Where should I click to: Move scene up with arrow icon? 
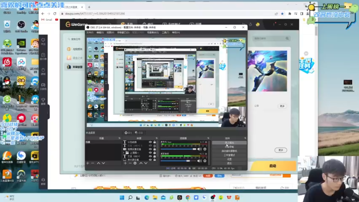(x=98, y=163)
